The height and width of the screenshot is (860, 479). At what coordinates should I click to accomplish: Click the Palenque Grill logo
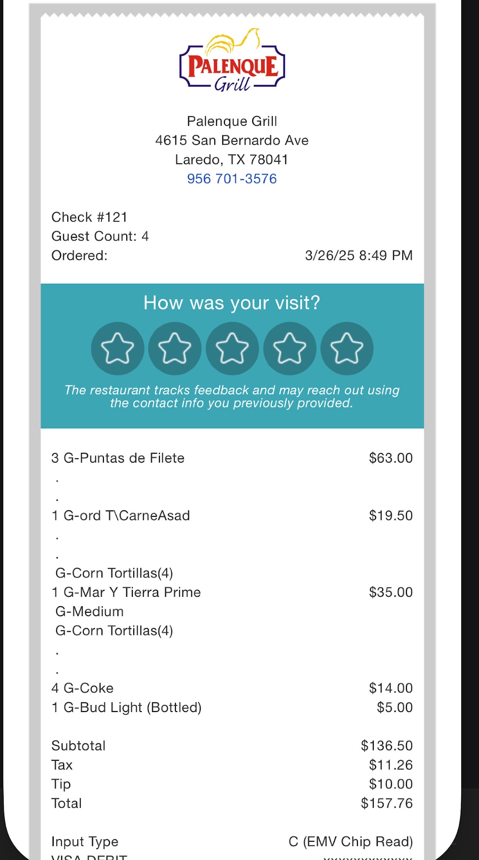pos(232,60)
